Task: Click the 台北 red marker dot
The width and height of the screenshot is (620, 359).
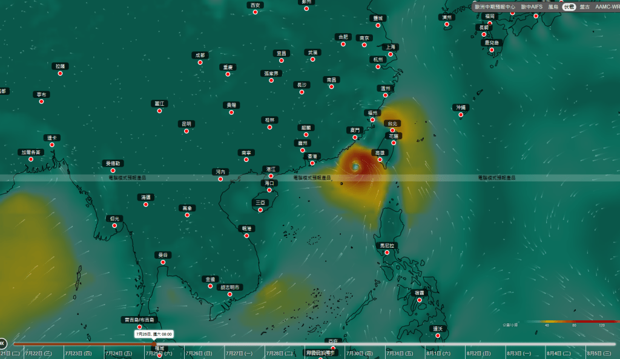Action: 392,131
